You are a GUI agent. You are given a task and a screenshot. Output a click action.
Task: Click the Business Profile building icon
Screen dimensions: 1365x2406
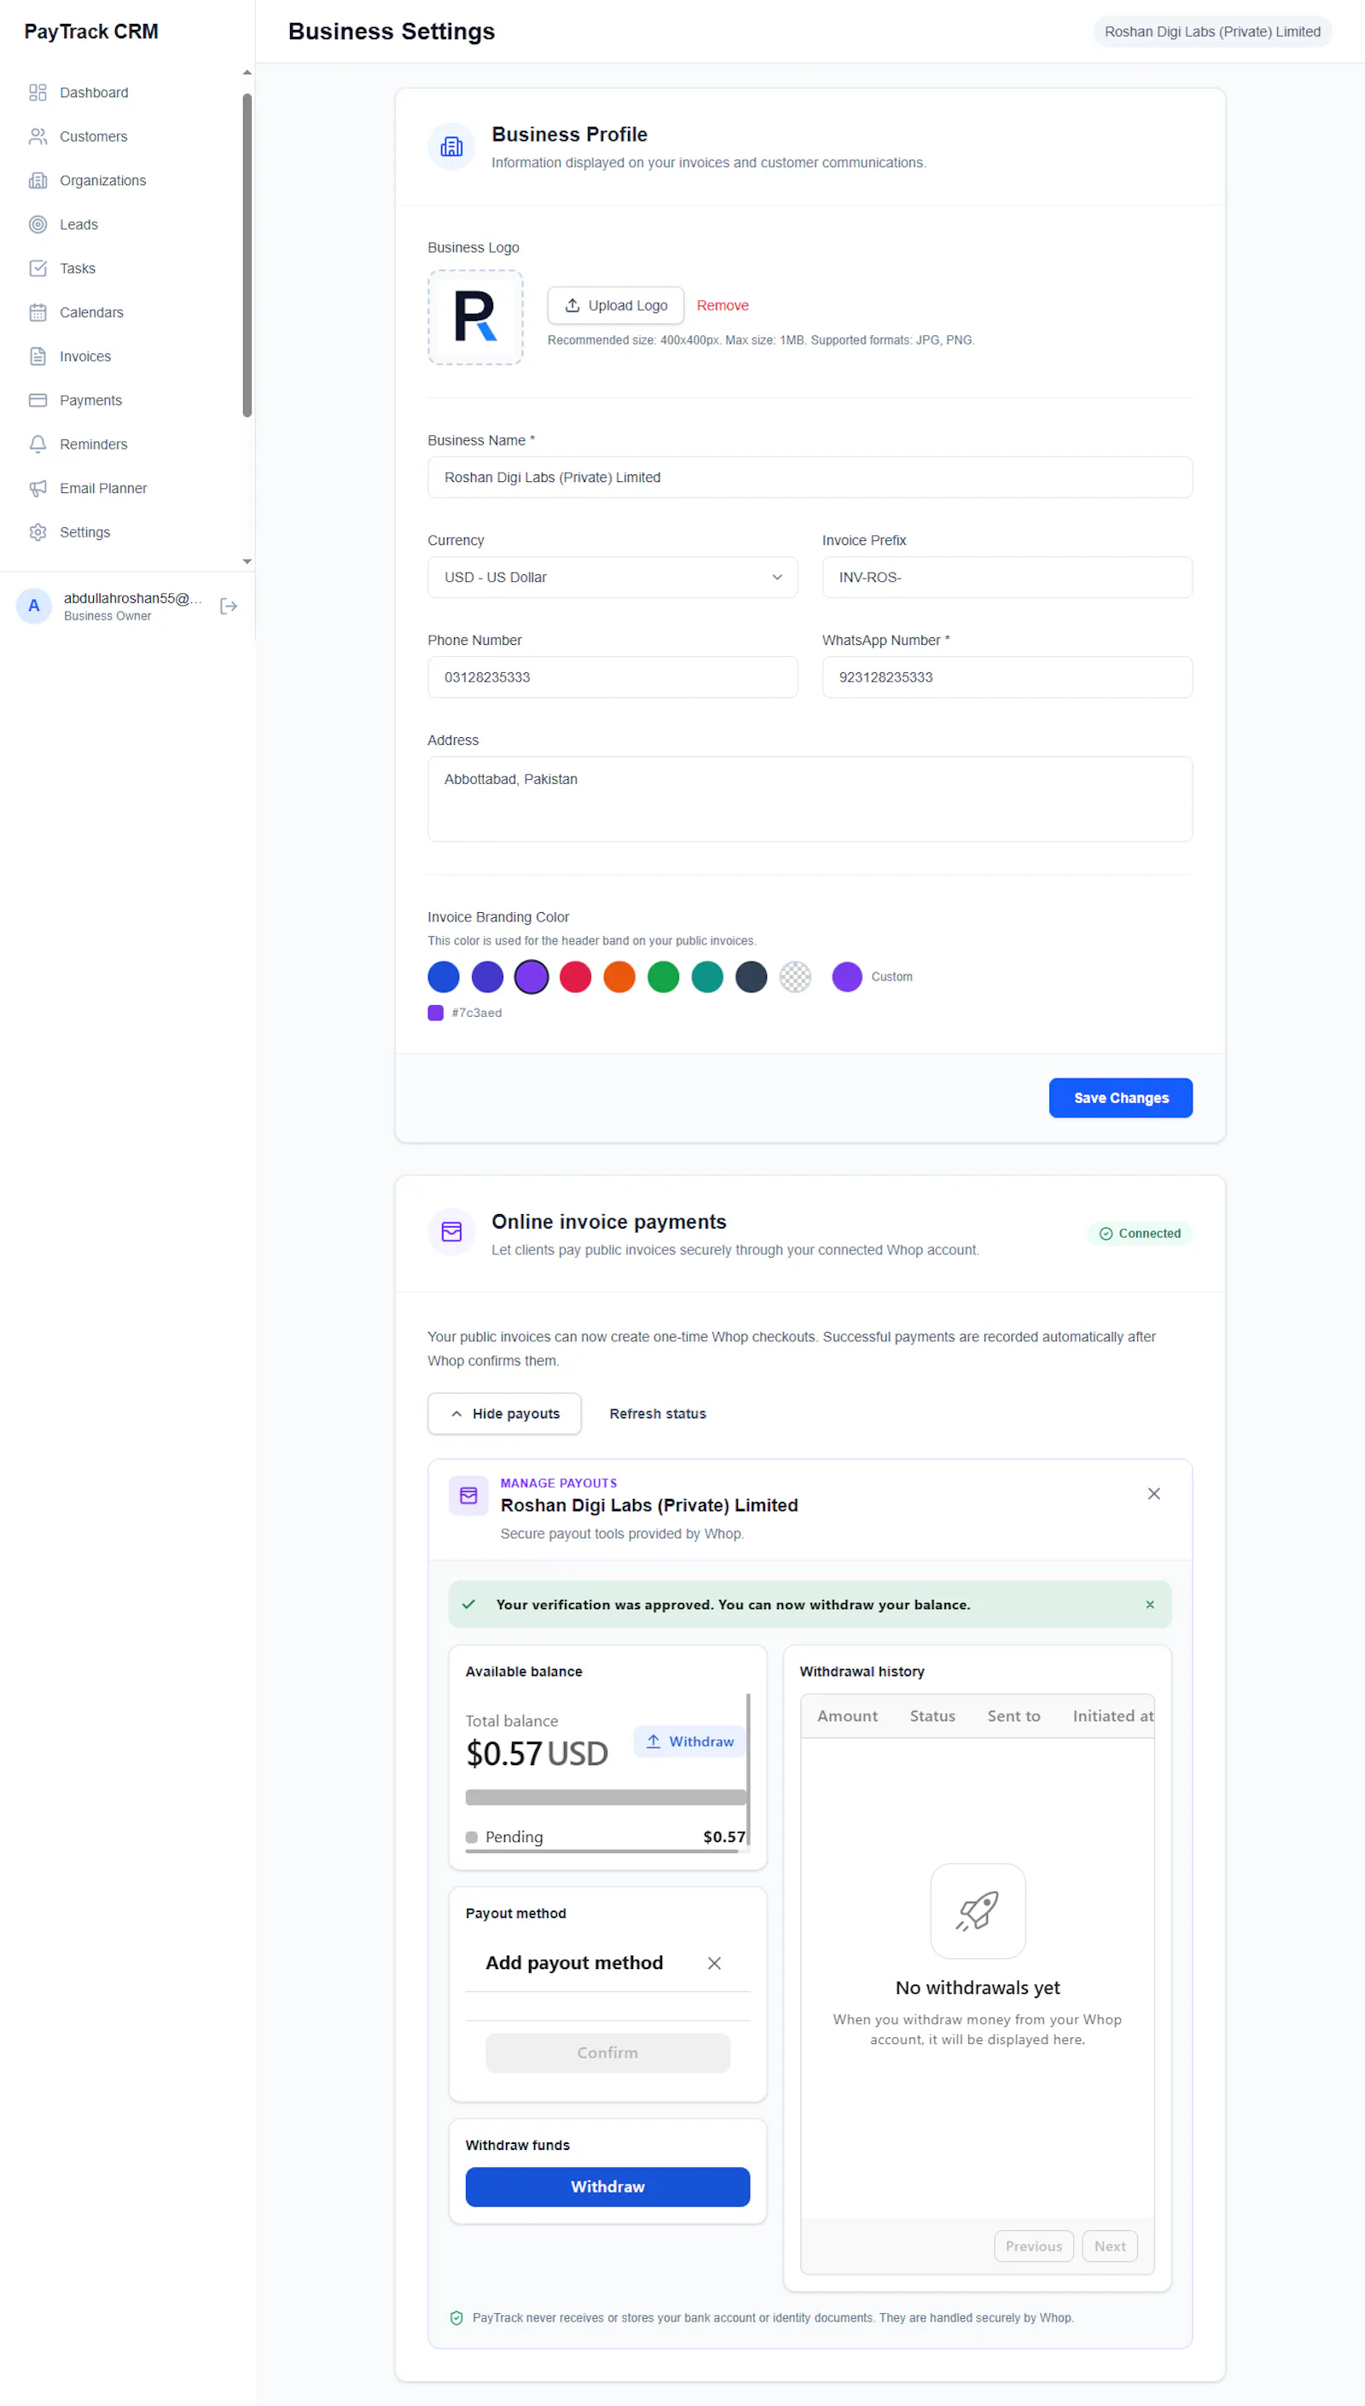pyautogui.click(x=452, y=146)
